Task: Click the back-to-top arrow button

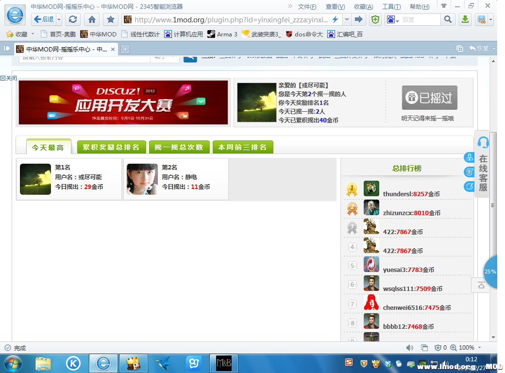Action: point(481,286)
